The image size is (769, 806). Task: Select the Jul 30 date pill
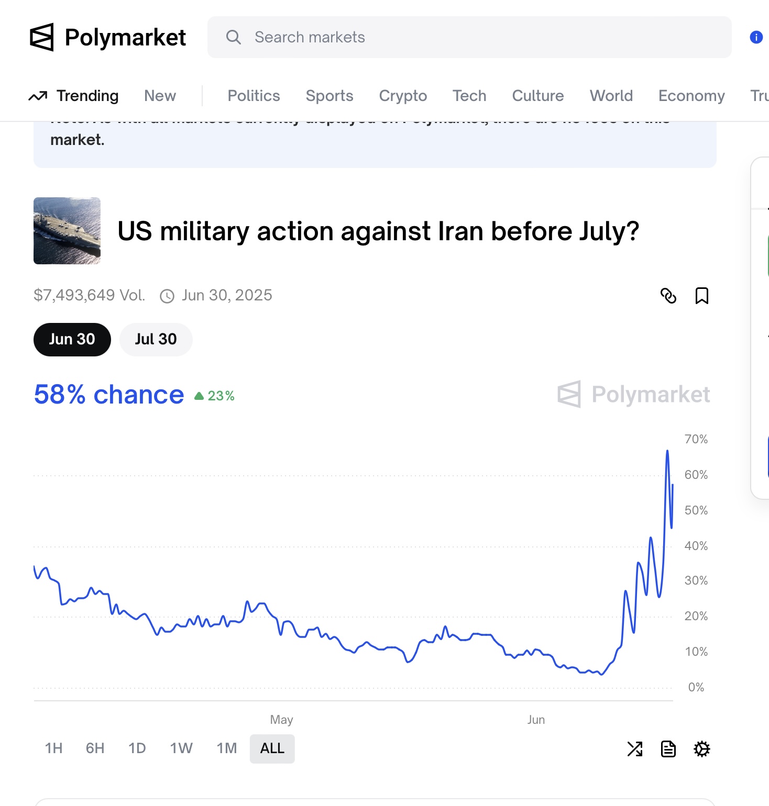click(x=156, y=340)
